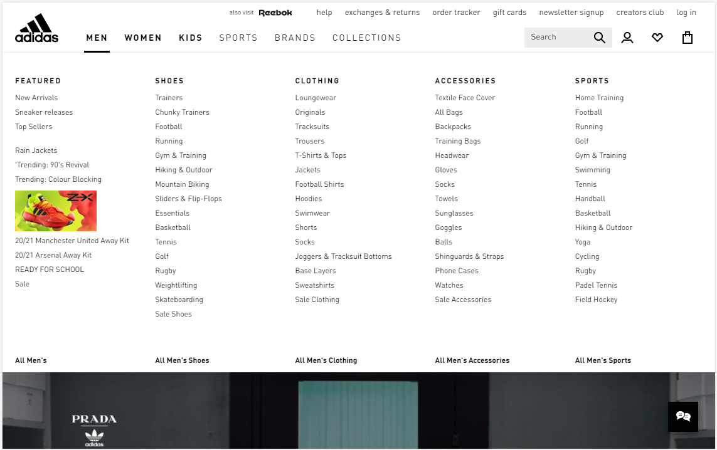Screen dimensions: 717x450
Task: Open the WOMEN menu tab
Action: [x=143, y=38]
